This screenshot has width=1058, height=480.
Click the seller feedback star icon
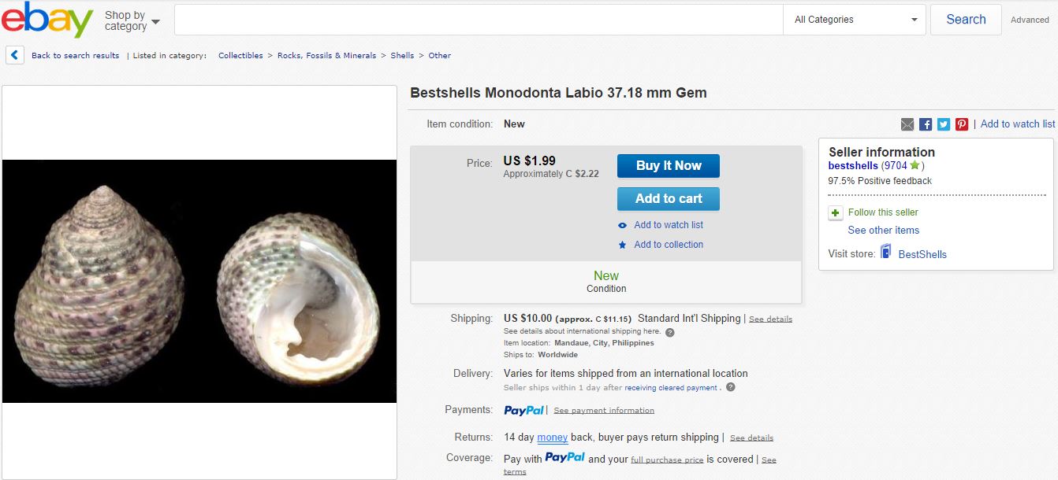point(915,165)
